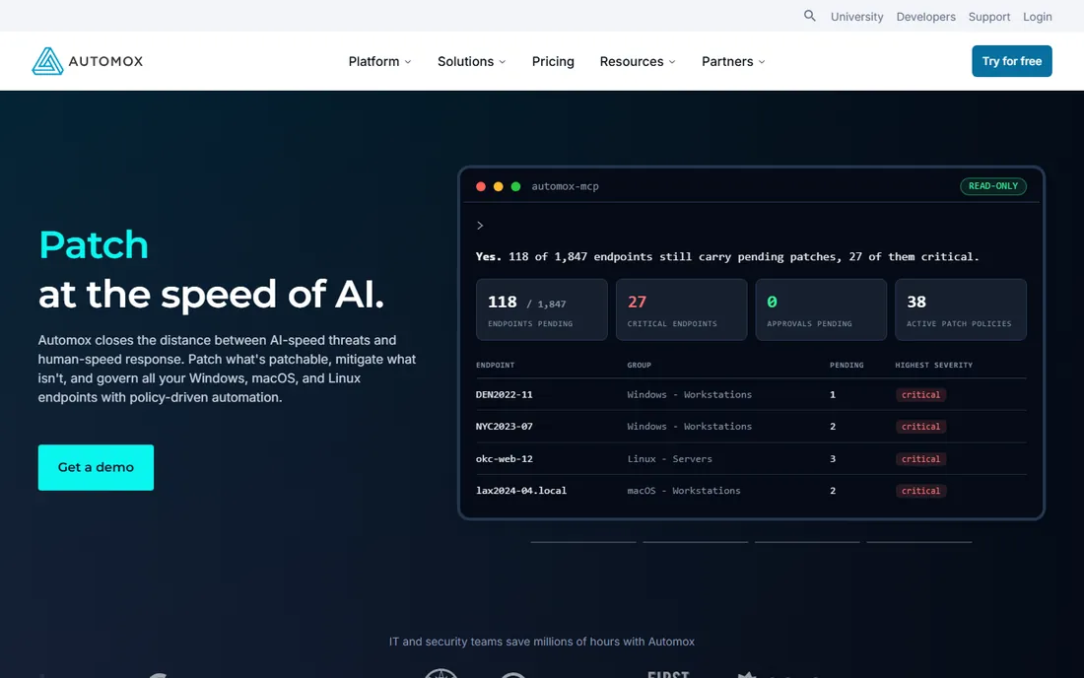The image size is (1084, 678).
Task: Select the fourth carousel progress bar
Action: tap(918, 542)
